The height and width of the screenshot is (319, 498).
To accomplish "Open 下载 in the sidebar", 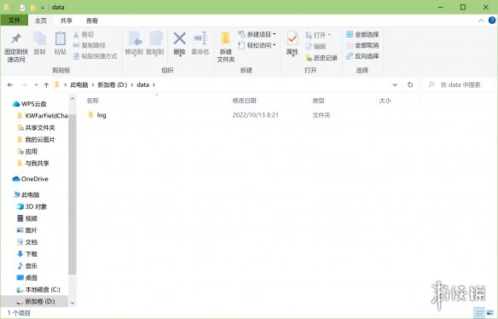I will 27,254.
